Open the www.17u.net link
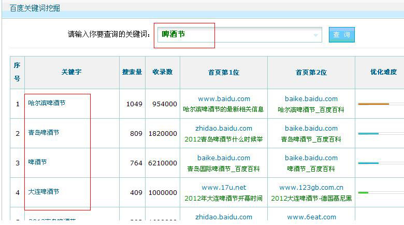 coord(224,187)
